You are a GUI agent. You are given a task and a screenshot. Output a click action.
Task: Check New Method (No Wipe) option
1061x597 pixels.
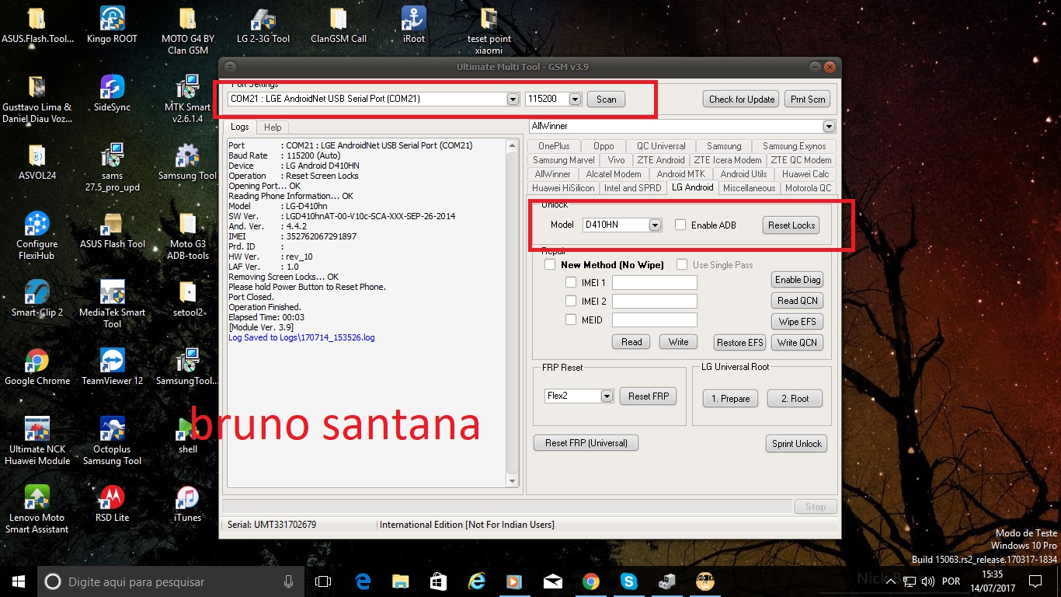[x=550, y=264]
